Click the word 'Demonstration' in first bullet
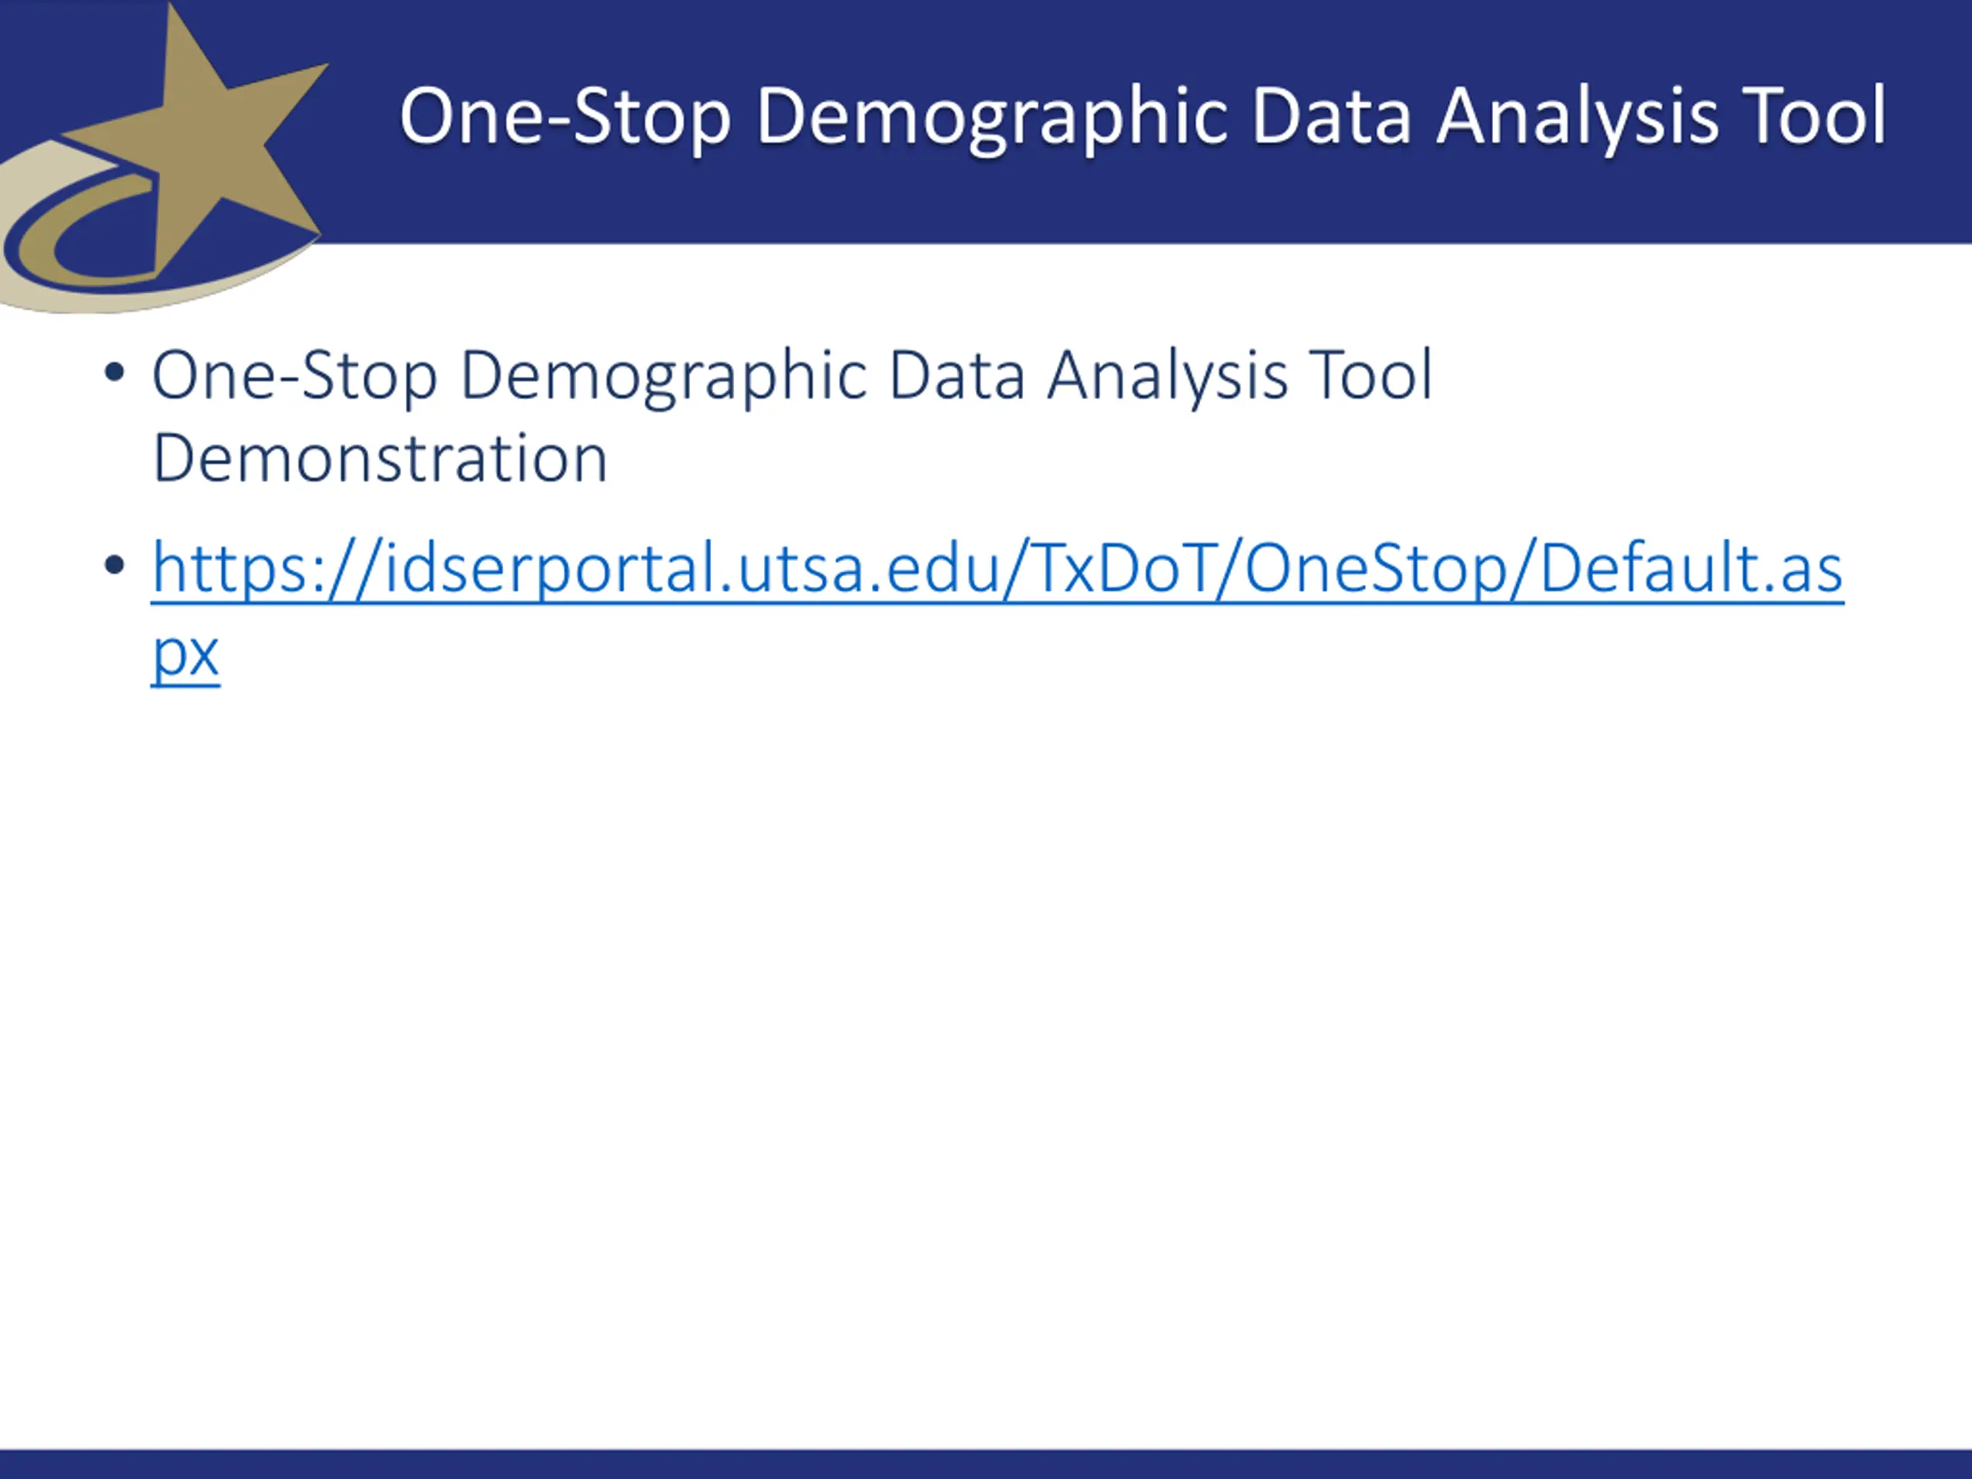 (x=380, y=458)
